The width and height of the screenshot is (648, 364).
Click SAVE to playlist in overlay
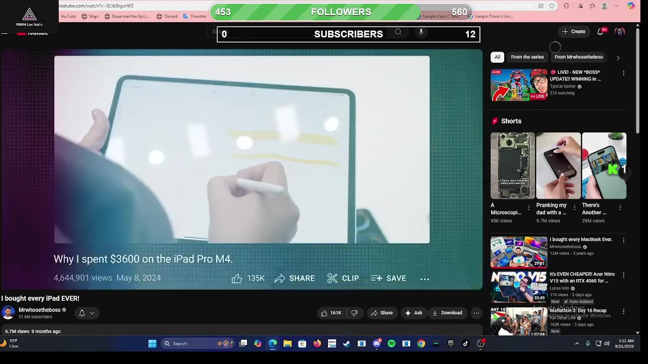click(x=388, y=278)
